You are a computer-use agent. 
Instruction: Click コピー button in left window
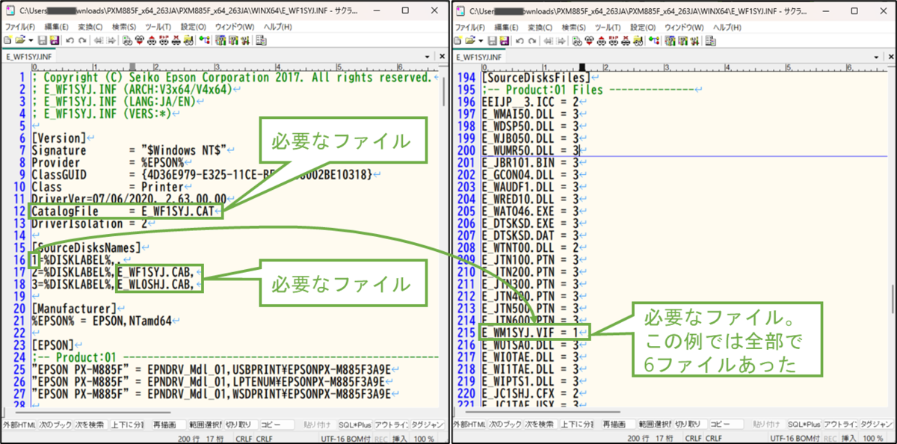[277, 425]
